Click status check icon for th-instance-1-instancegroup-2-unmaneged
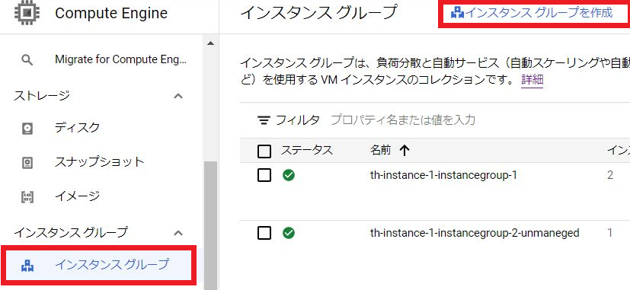This screenshot has width=630, height=290. (289, 233)
